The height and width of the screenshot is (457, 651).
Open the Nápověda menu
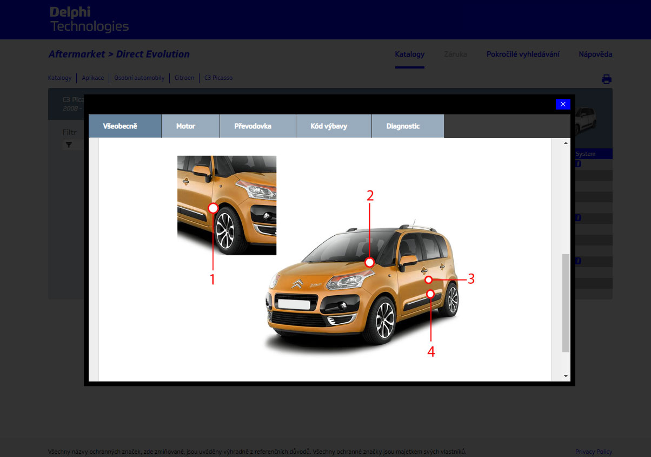(x=595, y=54)
